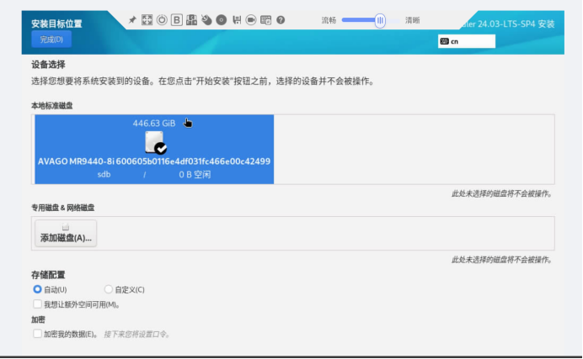Click the 设备选择 heading

click(48, 65)
